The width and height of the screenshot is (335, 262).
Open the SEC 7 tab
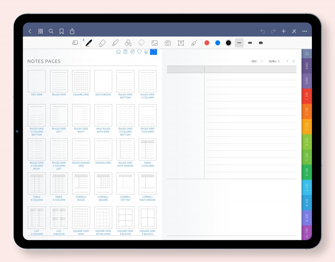(307, 187)
